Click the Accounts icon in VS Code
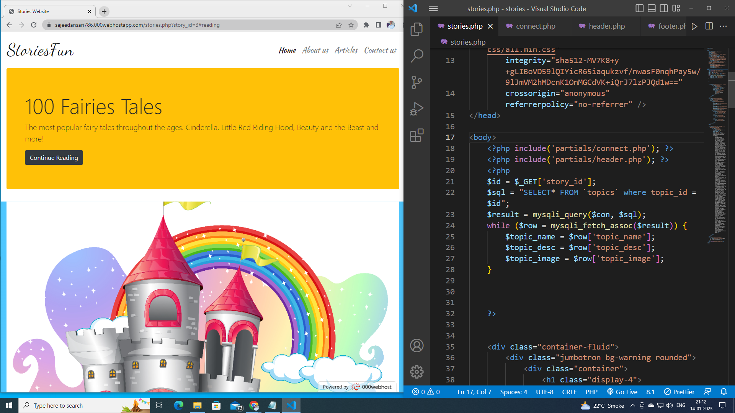735x413 pixels. click(416, 346)
